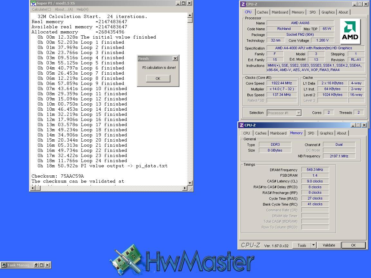Open the About tab in the top CPU-Z window

(343, 12)
